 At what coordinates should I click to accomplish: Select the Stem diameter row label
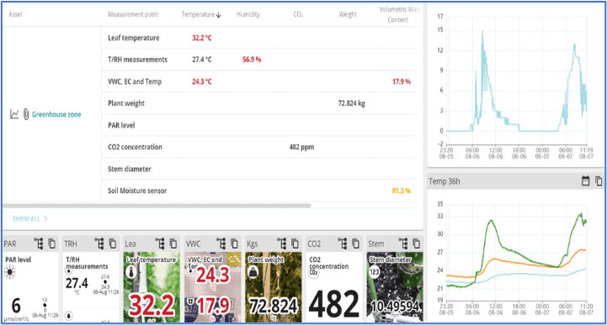(130, 169)
